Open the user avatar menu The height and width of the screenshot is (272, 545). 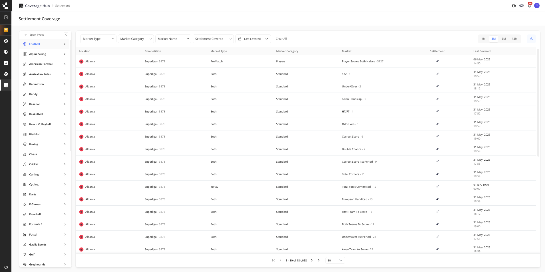click(537, 6)
